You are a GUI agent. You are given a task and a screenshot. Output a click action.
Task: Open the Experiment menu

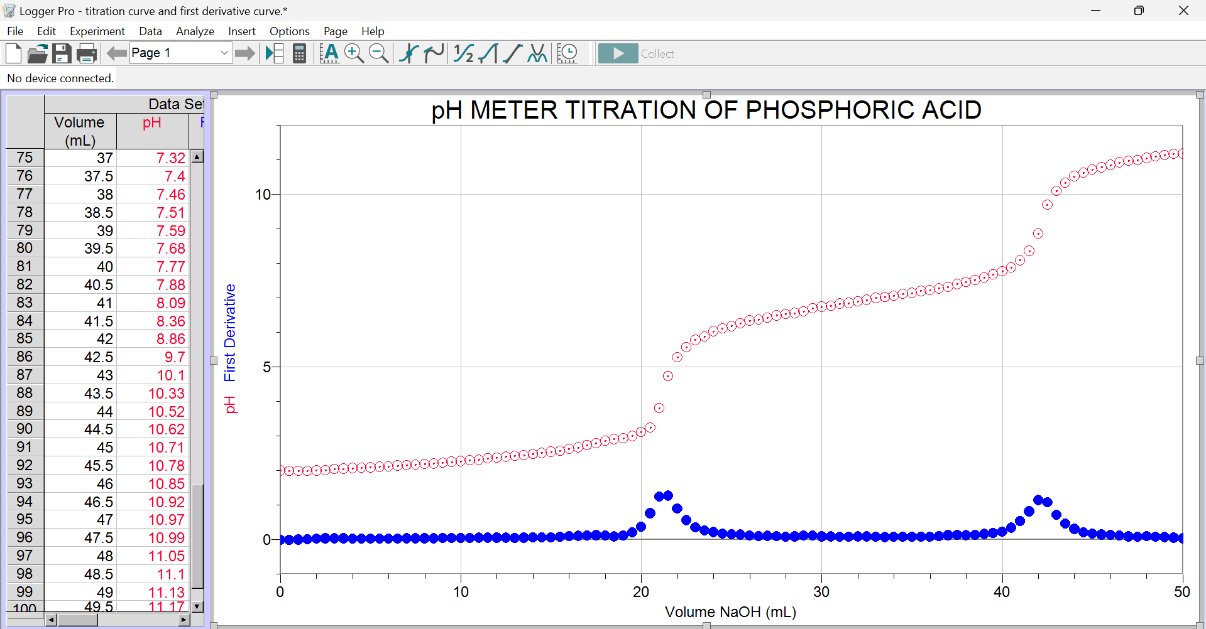[x=97, y=31]
